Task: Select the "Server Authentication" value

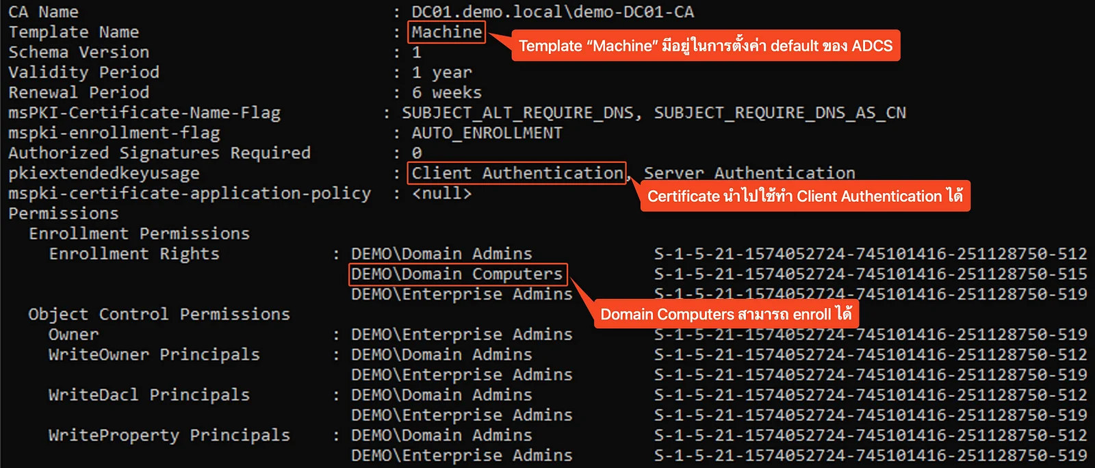Action: (749, 173)
